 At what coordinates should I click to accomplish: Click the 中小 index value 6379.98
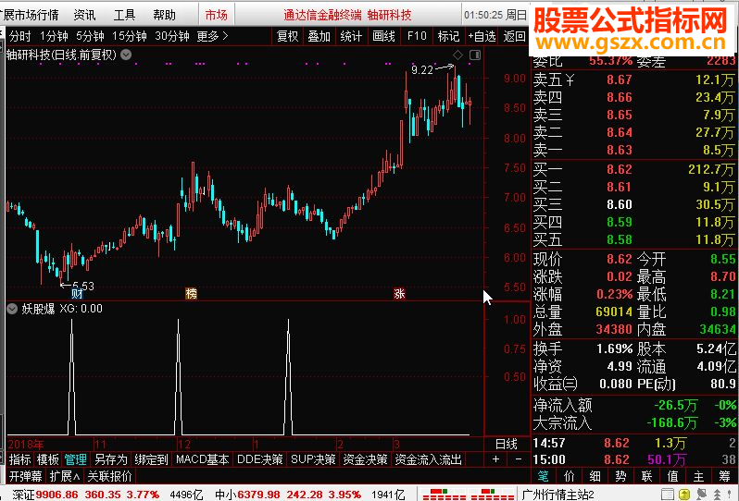[x=258, y=495]
